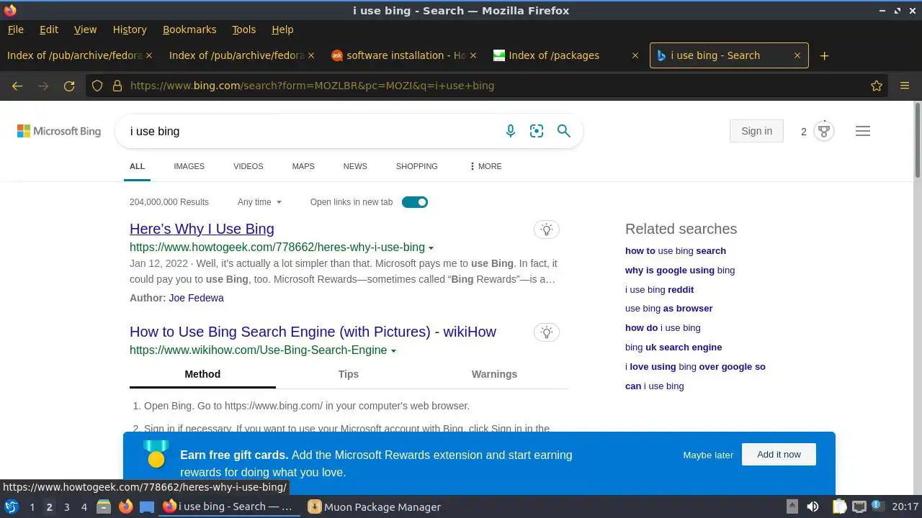
Task: Switch to the MAPS search tab
Action: click(x=303, y=166)
